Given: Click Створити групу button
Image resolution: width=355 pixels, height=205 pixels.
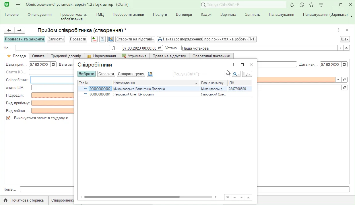Looking at the screenshot, I should point(131,74).
